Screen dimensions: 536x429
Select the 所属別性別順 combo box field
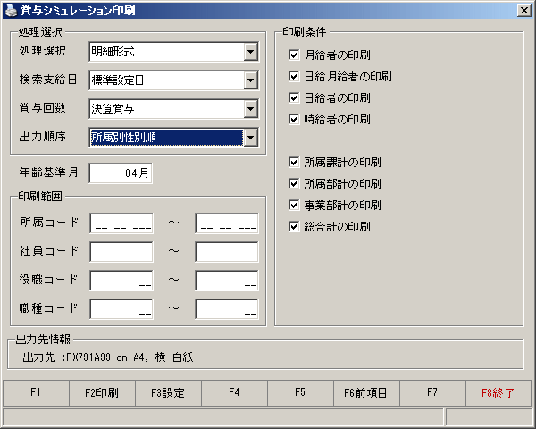[173, 138]
